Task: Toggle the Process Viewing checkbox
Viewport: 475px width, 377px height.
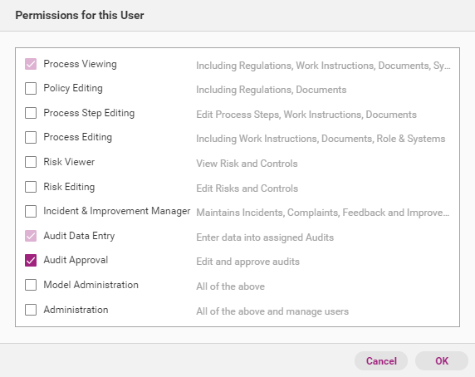Action: [x=31, y=64]
